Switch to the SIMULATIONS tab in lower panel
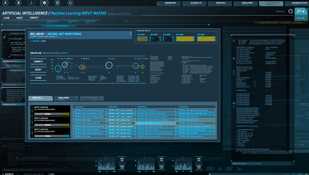 [x=64, y=98]
